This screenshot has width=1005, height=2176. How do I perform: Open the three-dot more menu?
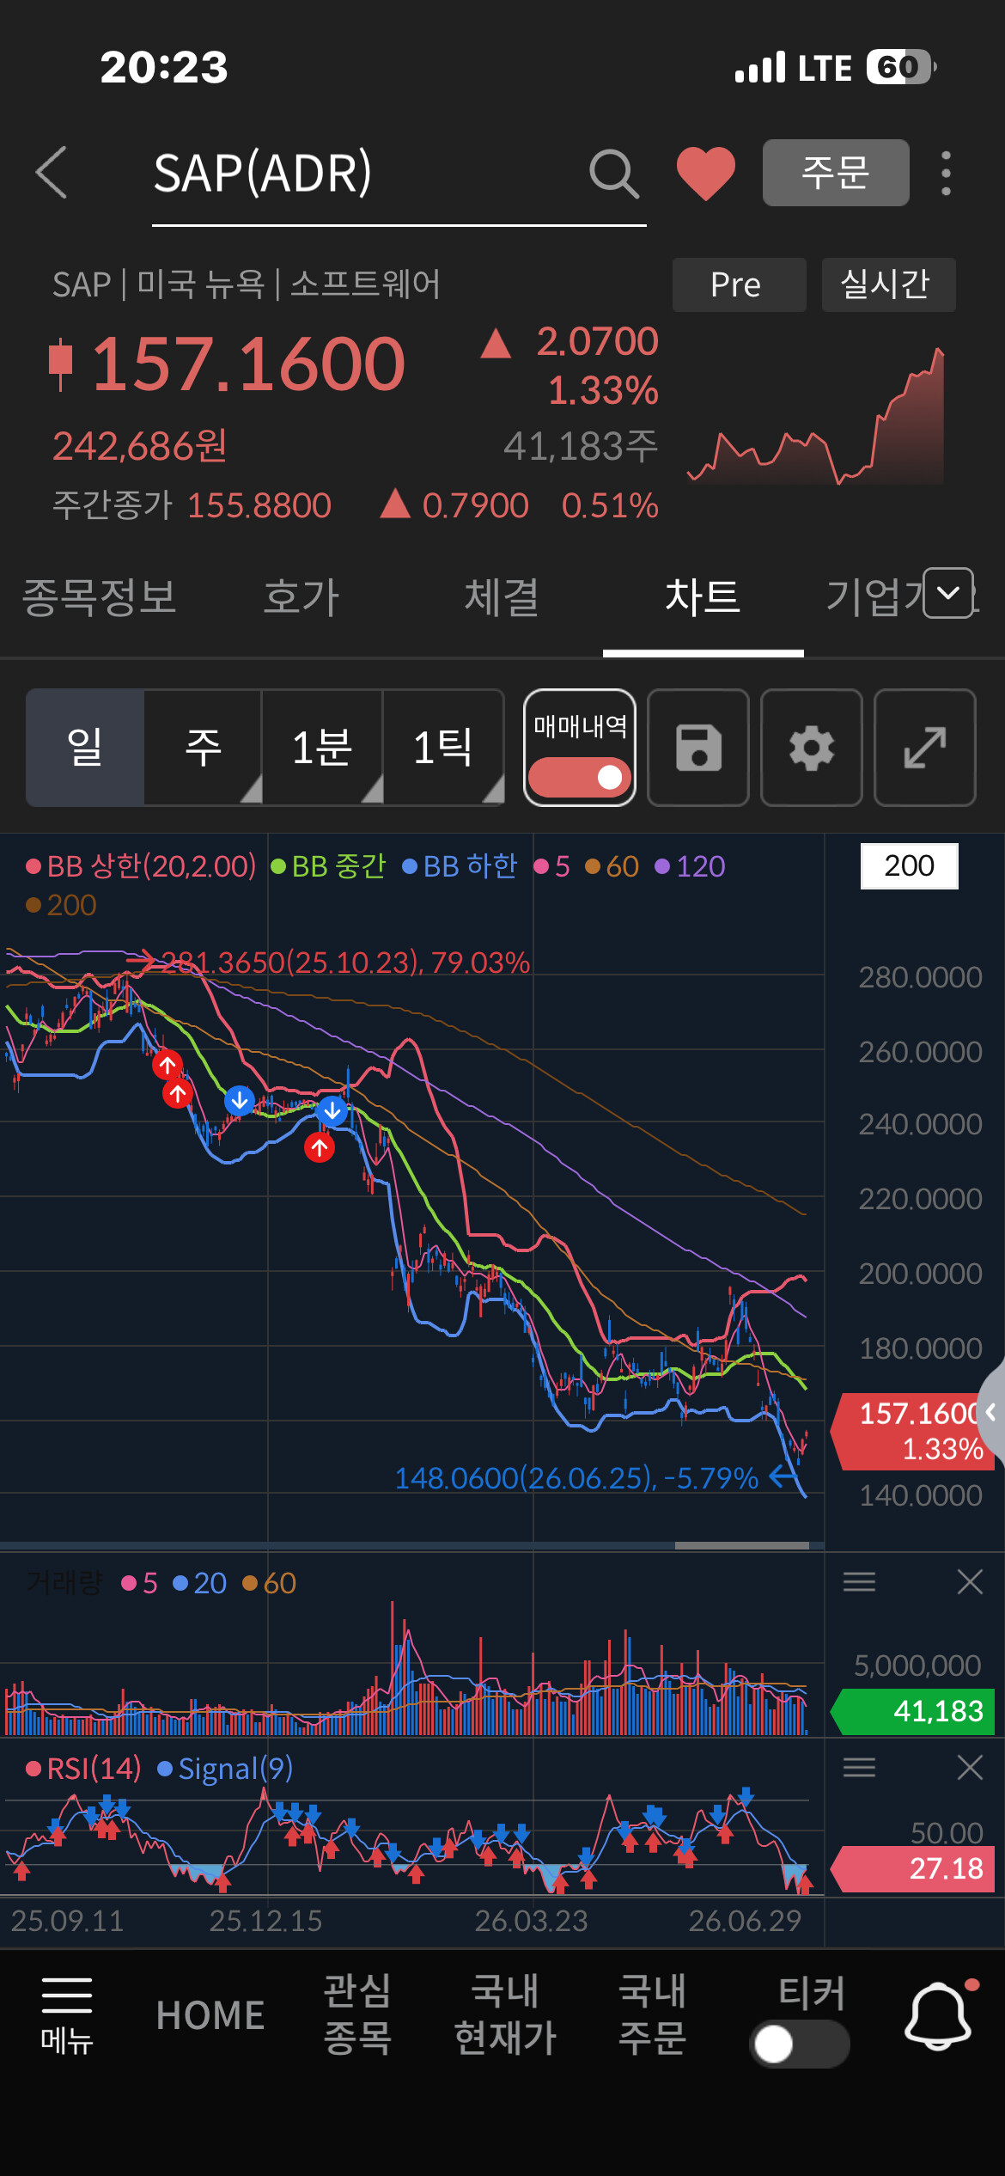click(x=946, y=173)
